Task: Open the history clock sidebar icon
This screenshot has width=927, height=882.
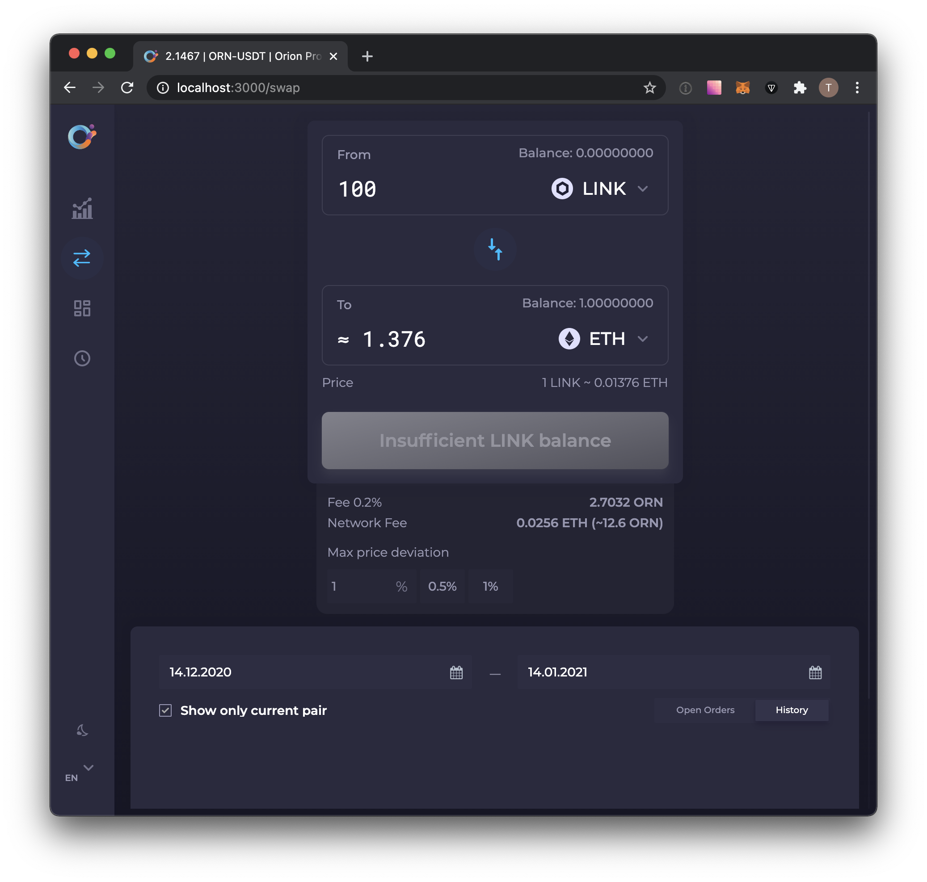Action: point(82,359)
